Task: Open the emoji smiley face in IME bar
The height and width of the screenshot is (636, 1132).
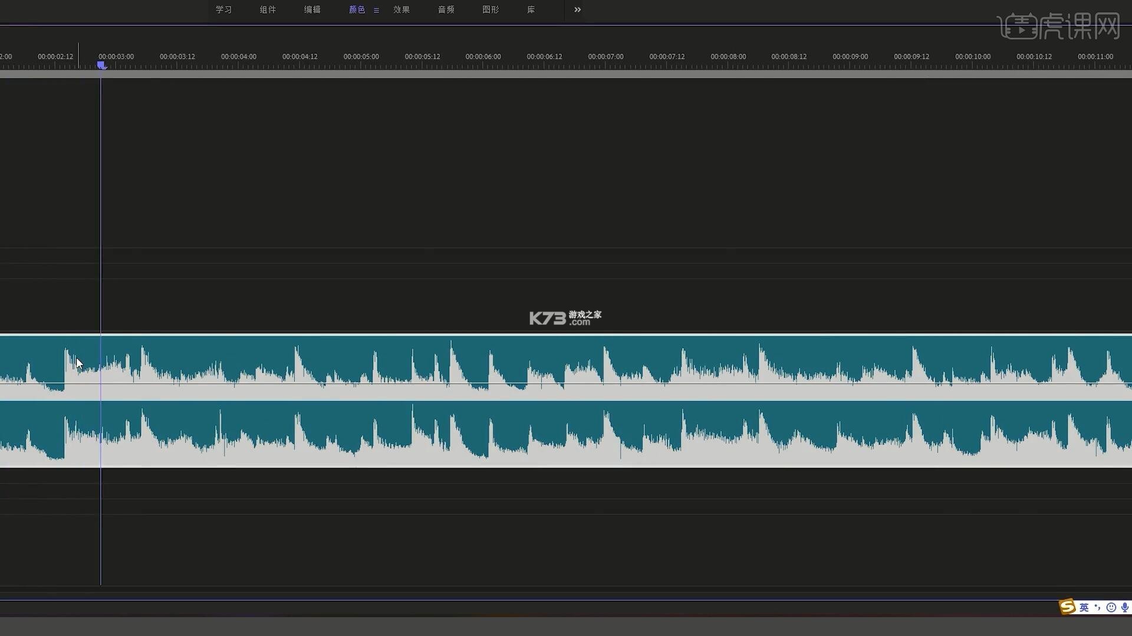Action: (x=1111, y=607)
